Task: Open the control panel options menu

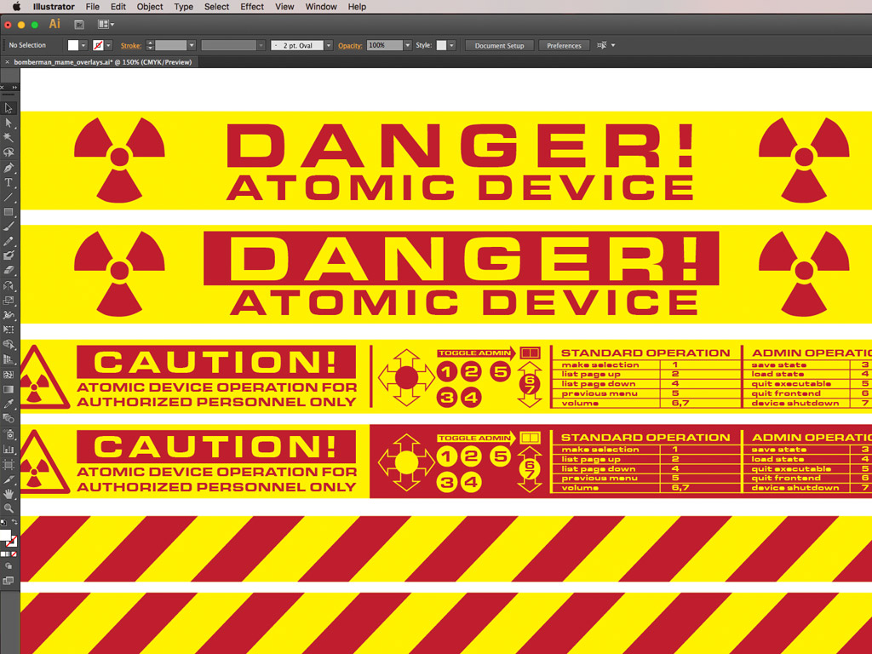Action: point(613,46)
